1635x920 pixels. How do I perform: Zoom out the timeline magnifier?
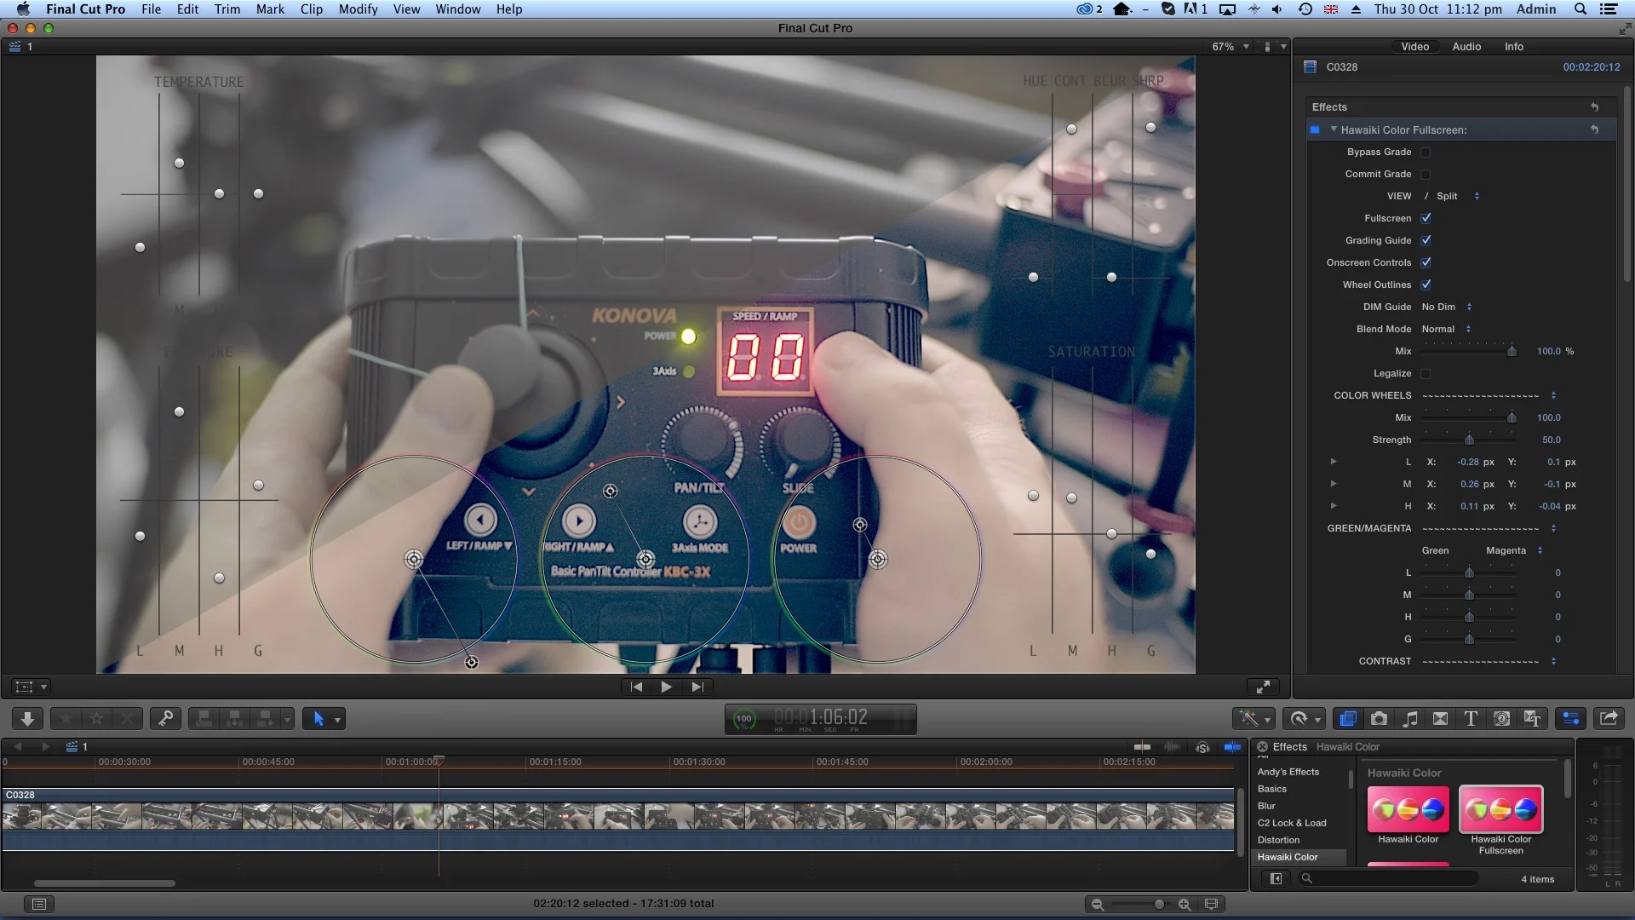click(1098, 905)
